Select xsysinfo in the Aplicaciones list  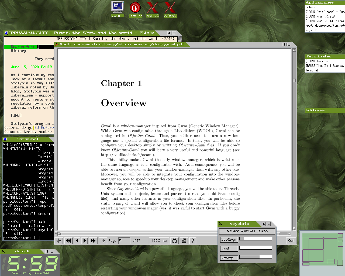(312, 30)
